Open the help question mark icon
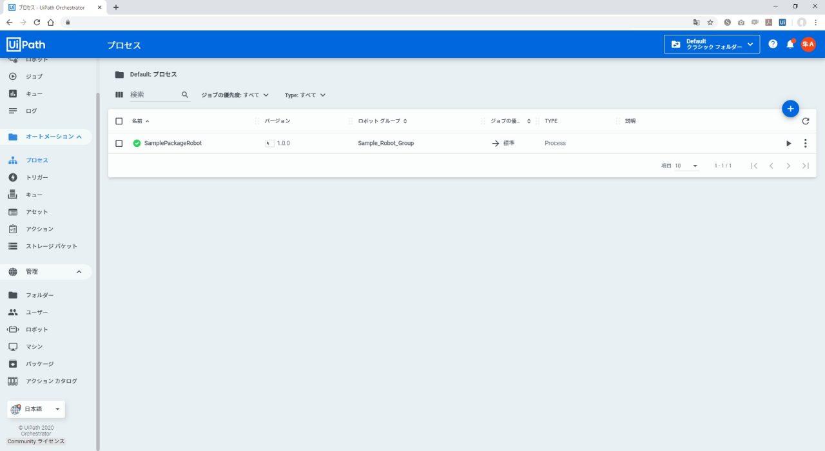This screenshot has width=825, height=451. 773,44
